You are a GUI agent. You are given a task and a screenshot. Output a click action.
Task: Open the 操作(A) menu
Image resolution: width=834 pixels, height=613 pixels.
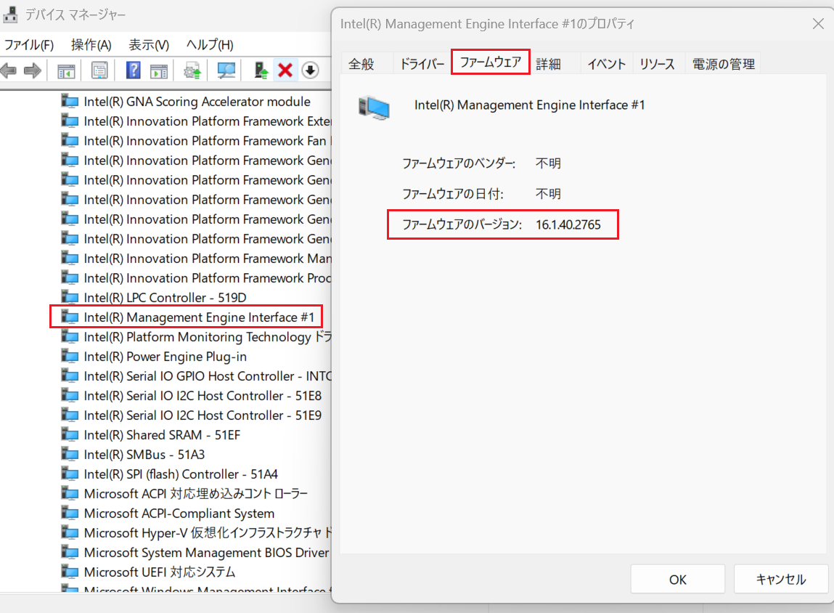91,45
